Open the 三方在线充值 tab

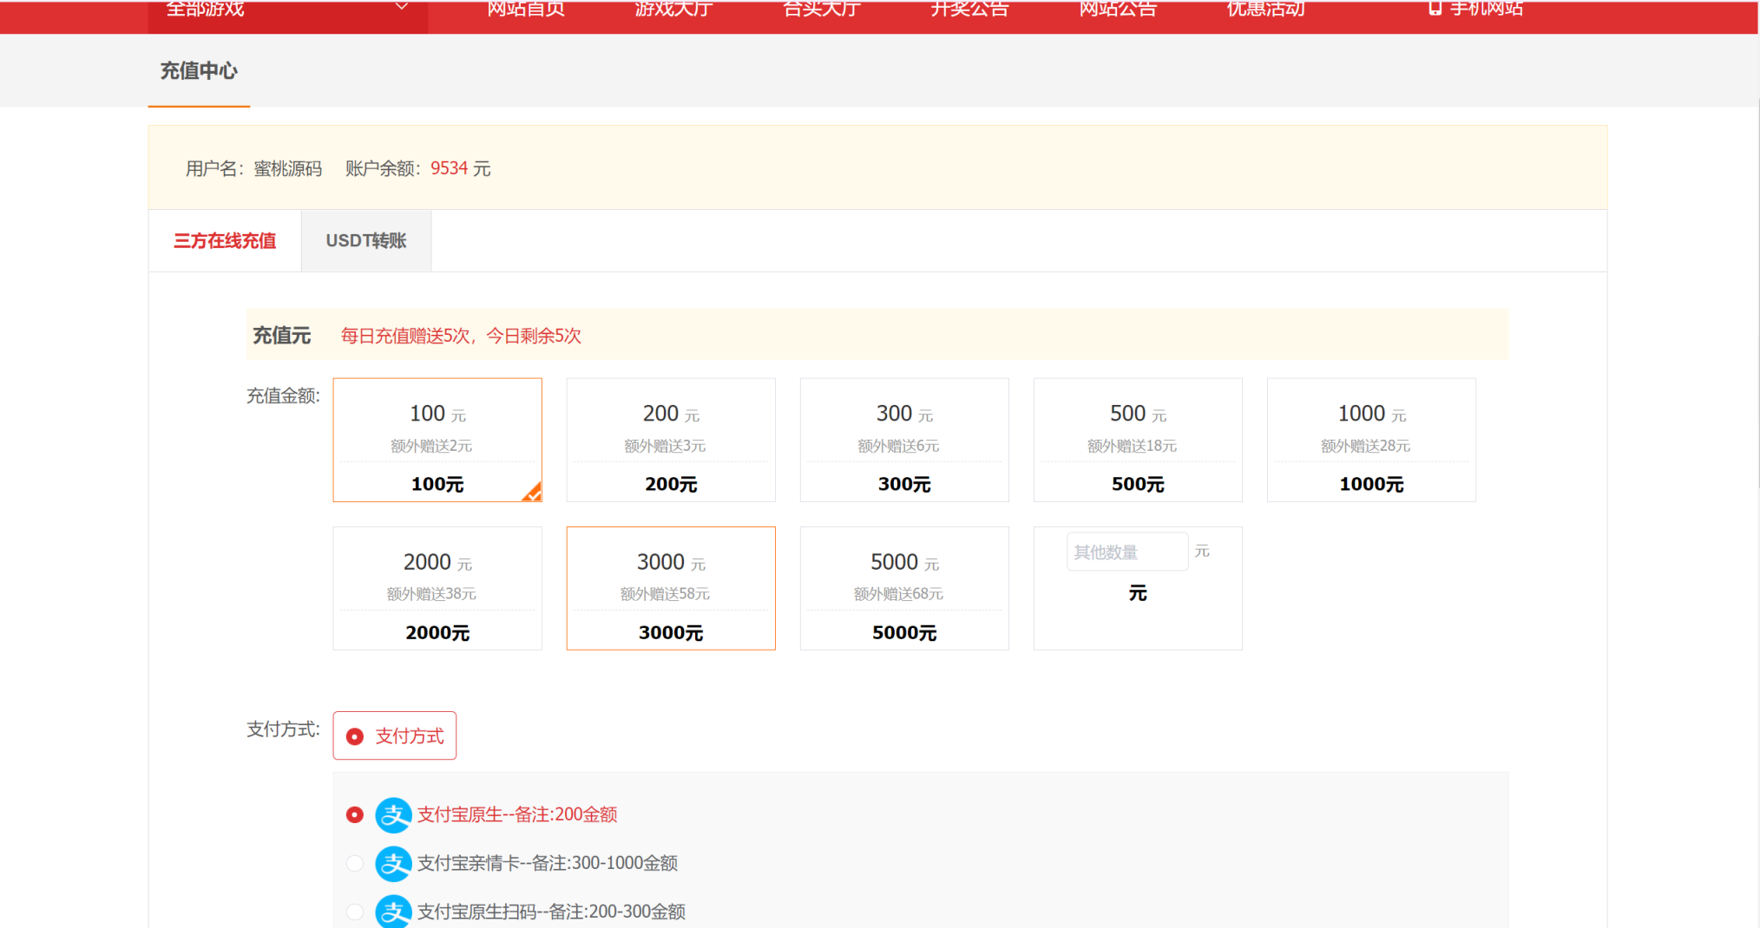[x=225, y=241]
